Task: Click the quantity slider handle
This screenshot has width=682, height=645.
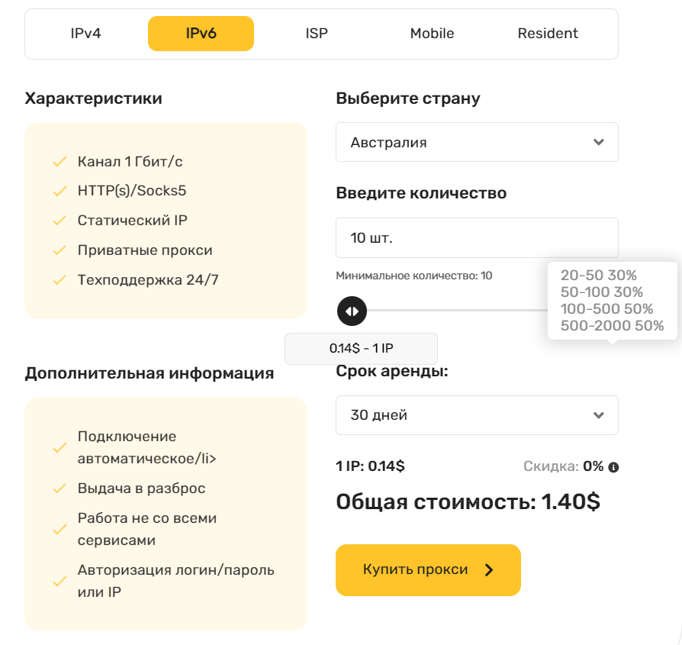Action: click(352, 311)
